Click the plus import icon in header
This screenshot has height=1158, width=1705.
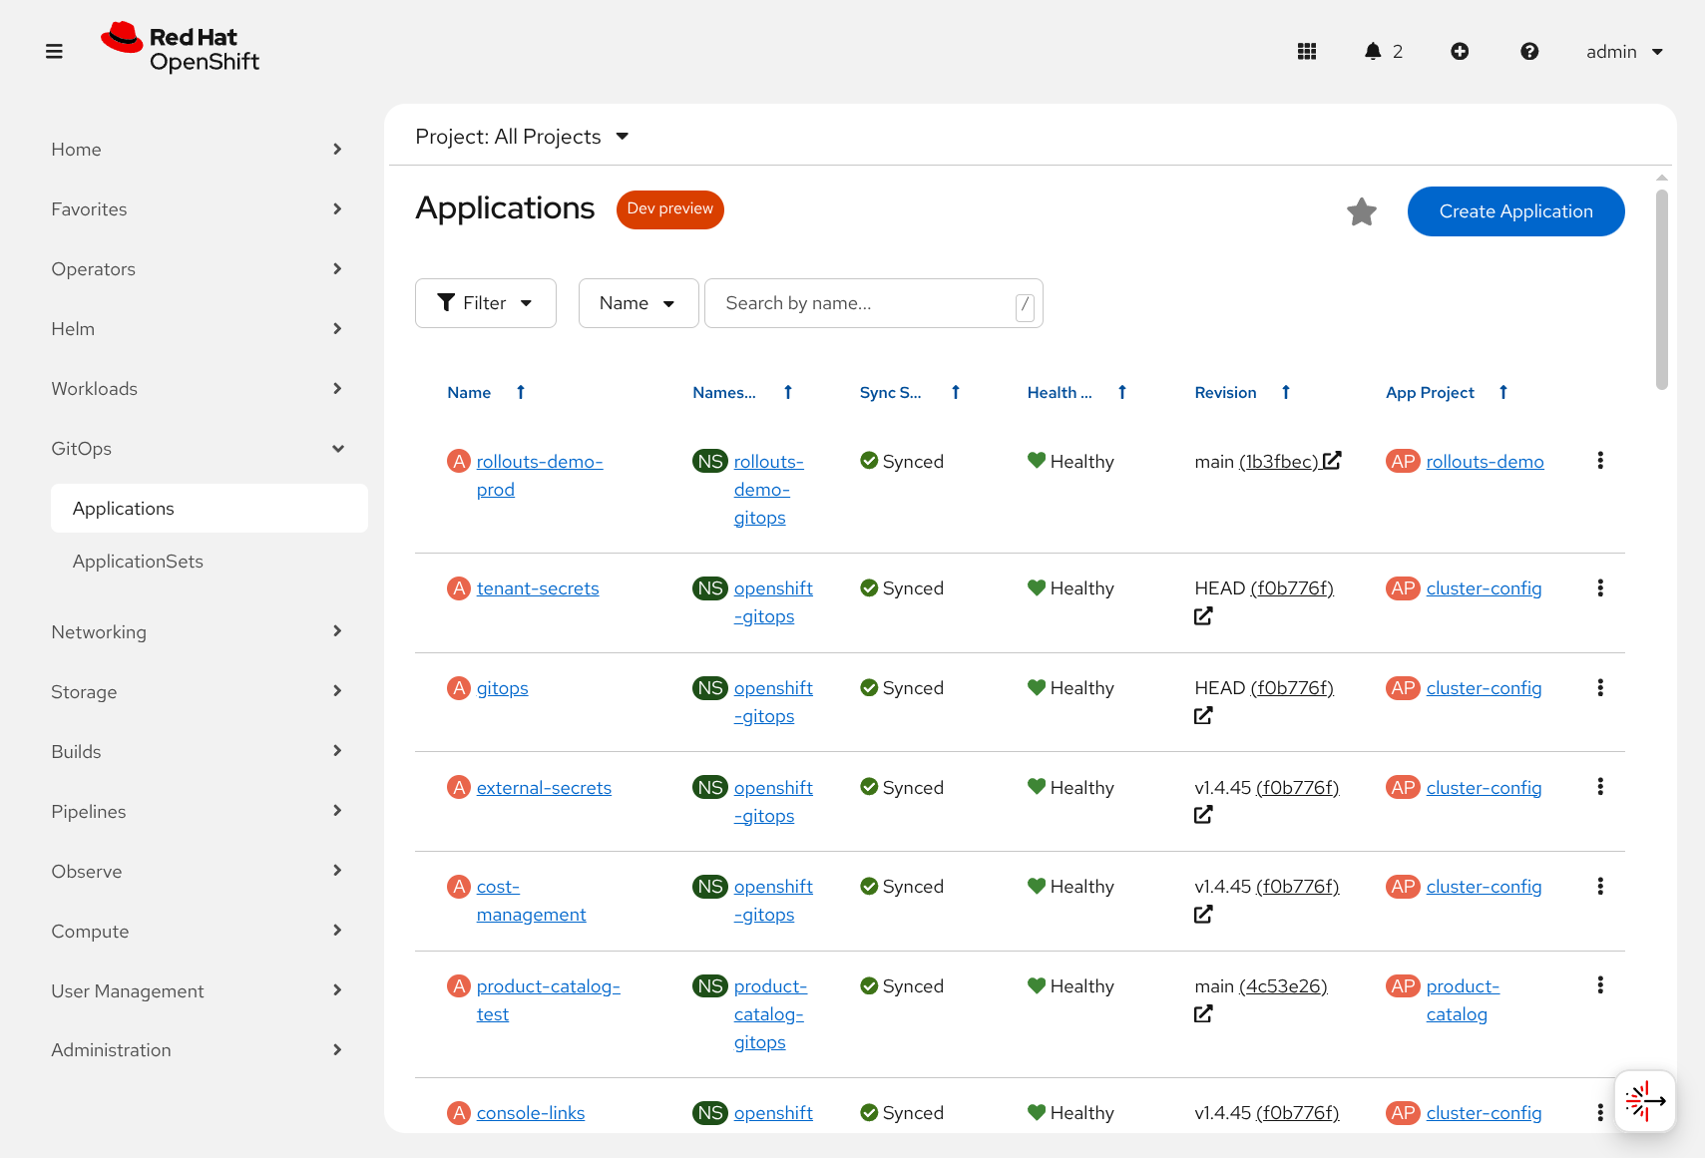1459,52
